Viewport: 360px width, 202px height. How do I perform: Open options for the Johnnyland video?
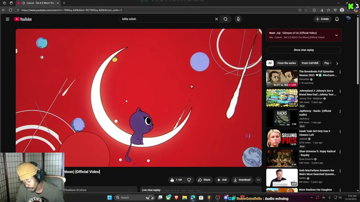point(340,91)
